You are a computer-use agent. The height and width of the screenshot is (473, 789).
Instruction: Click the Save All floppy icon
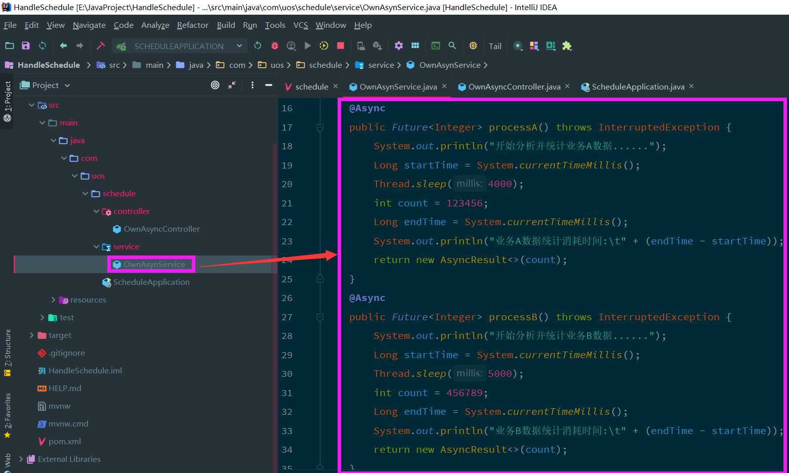[26, 46]
